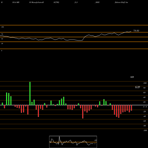Click the 'SI(TM)' header label
The width and height of the screenshot is (148, 148).
(x=56, y=2)
